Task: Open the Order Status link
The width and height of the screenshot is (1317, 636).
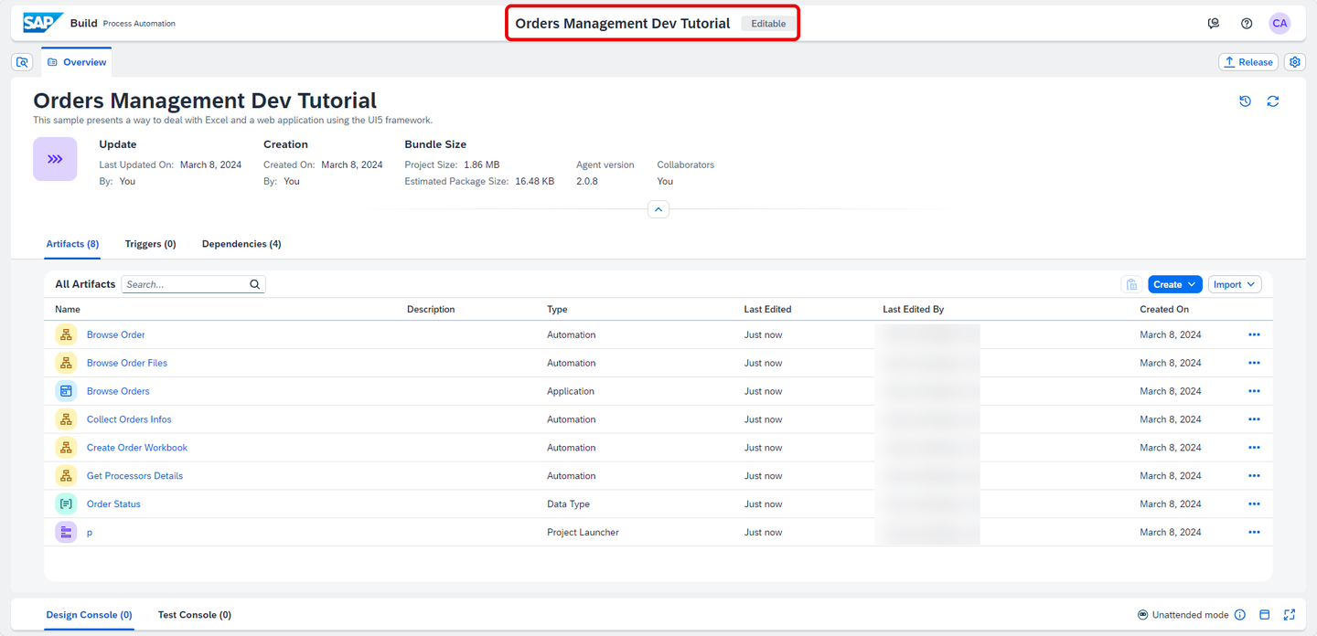Action: coord(113,504)
